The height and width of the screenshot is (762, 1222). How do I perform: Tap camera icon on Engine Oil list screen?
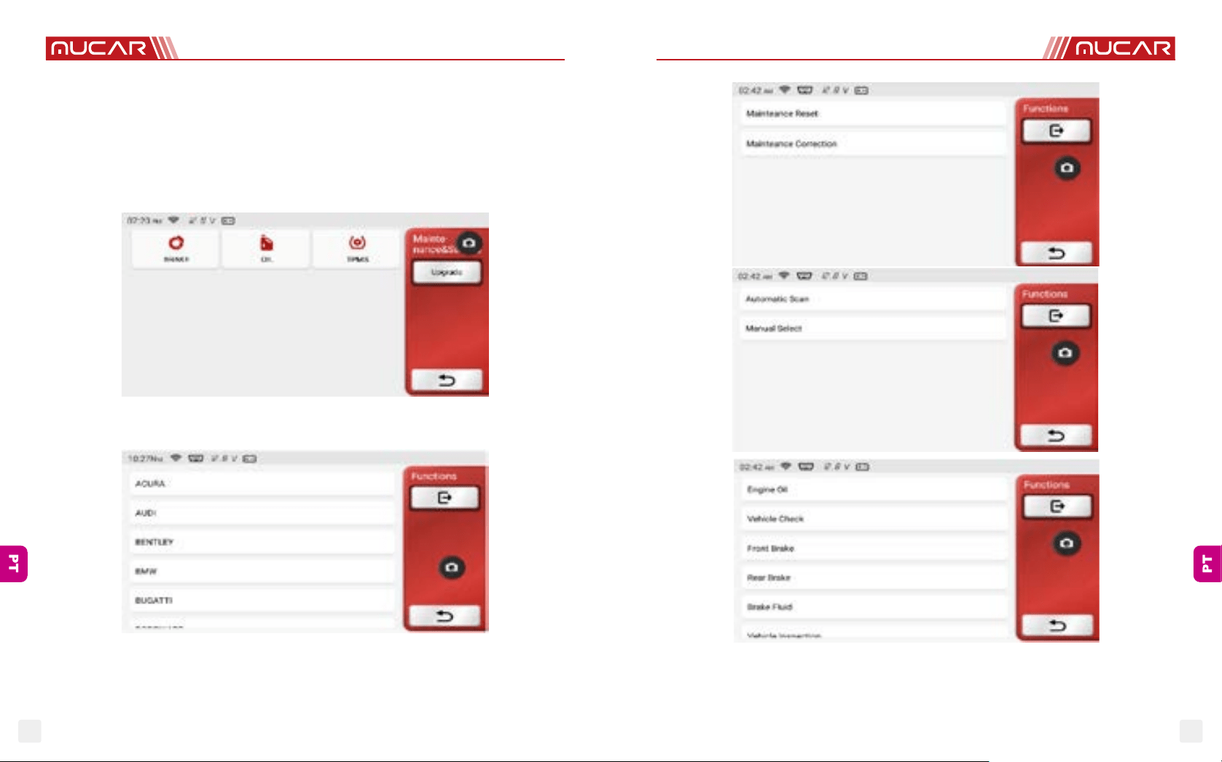[1067, 544]
